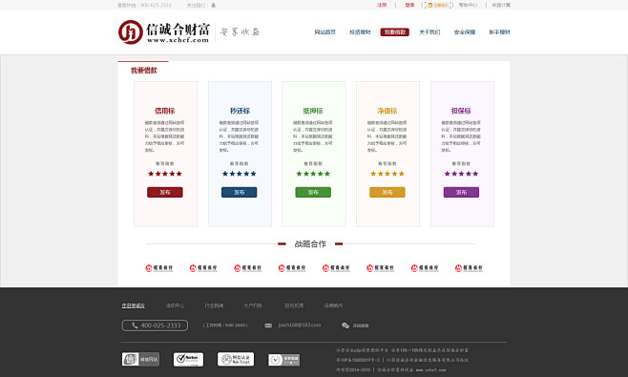
Task: Click the 关注我们 follow-us icon in top bar
Action: click(214, 5)
